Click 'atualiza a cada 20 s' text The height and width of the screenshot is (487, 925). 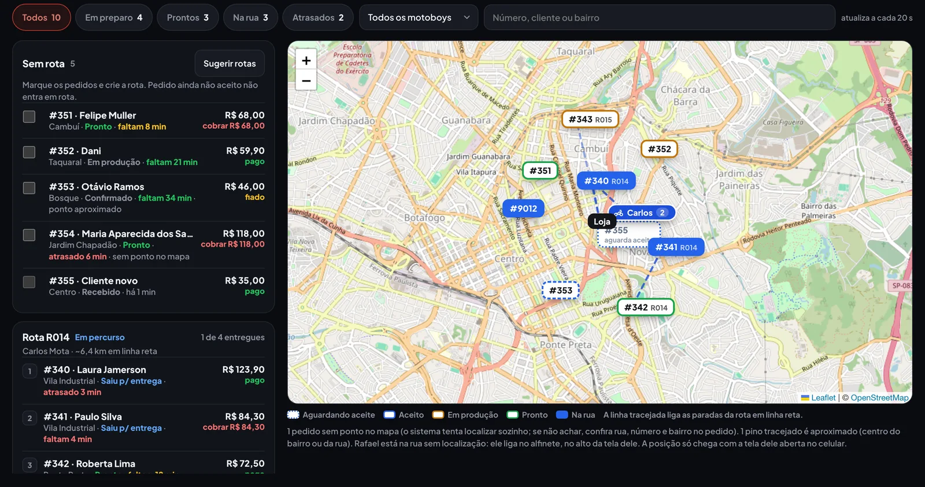click(876, 18)
